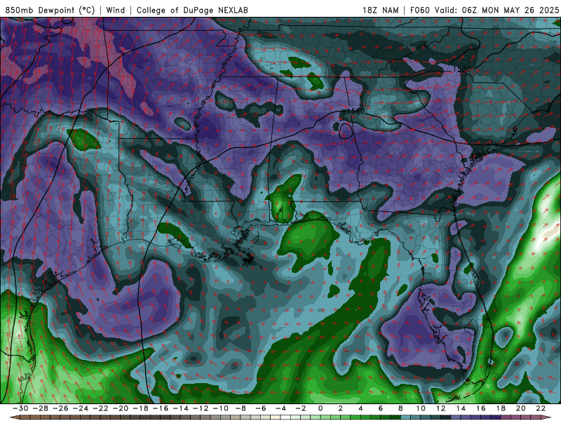561x421 pixels.
Task: Click the 'Wind' label in header
Action: pos(116,10)
